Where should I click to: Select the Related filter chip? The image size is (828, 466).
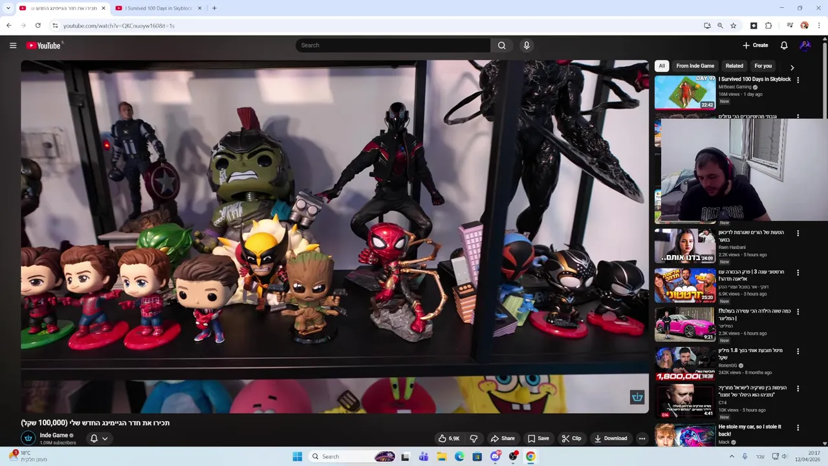734,66
